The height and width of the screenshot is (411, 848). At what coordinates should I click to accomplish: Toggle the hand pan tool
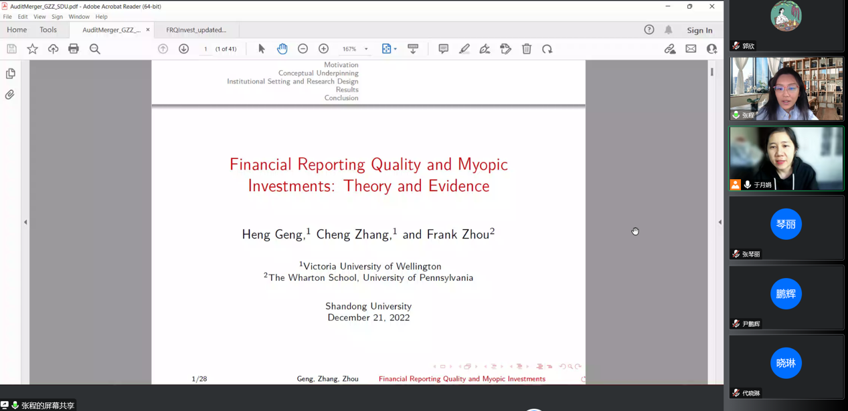click(282, 49)
